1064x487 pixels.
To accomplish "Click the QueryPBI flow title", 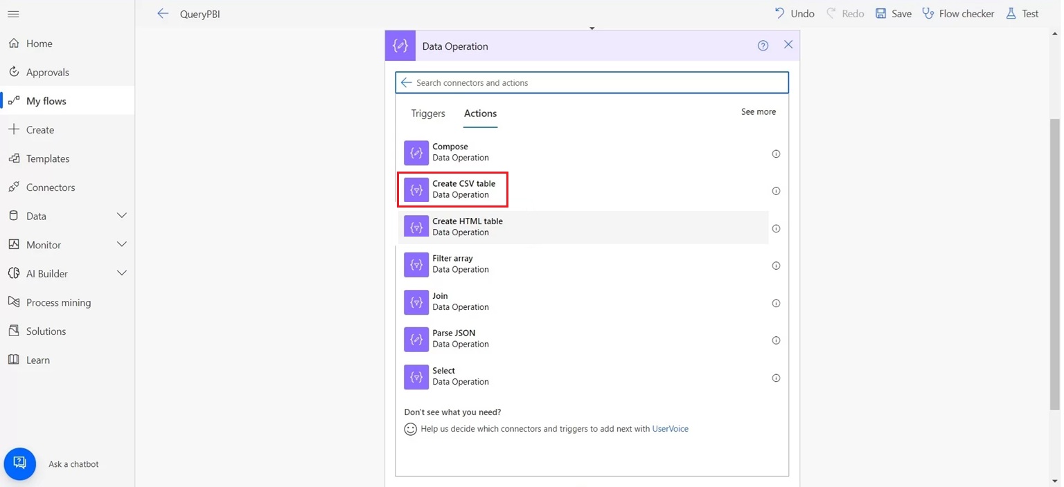I will pyautogui.click(x=200, y=14).
